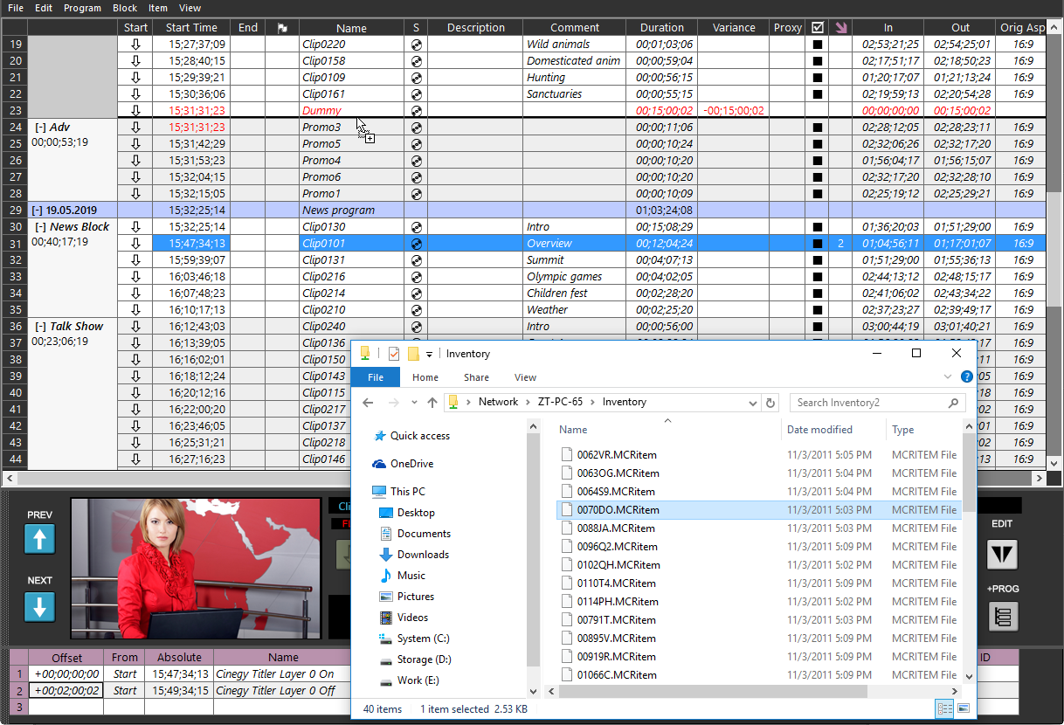The height and width of the screenshot is (725, 1064).
Task: Toggle the checkbox column header
Action: [818, 28]
